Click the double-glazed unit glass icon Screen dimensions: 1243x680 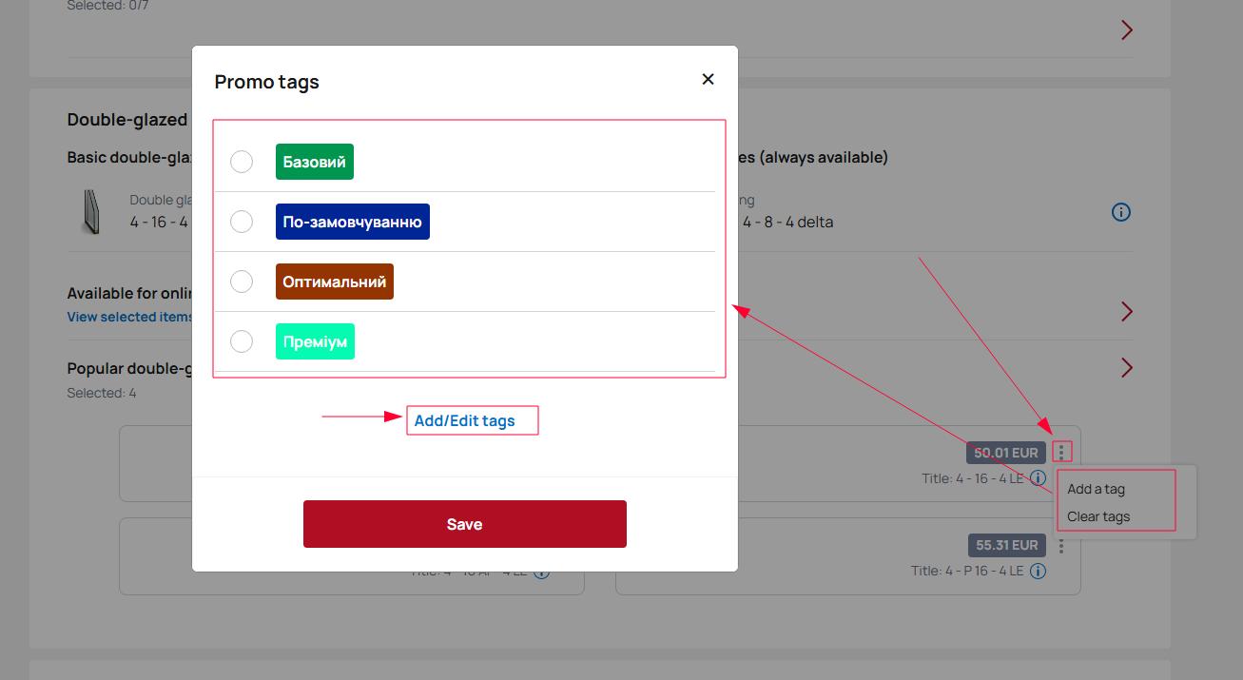coord(91,211)
